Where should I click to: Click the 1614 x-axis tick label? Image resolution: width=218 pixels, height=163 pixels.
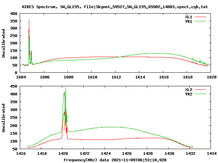[x=140, y=77]
